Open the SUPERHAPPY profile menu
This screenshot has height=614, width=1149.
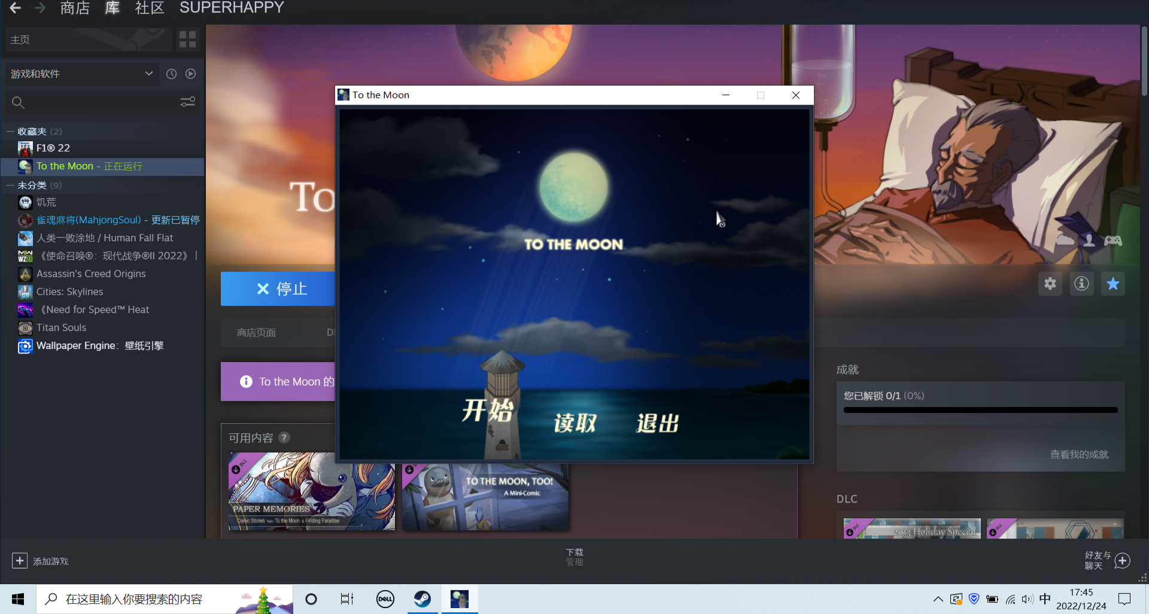coord(232,8)
